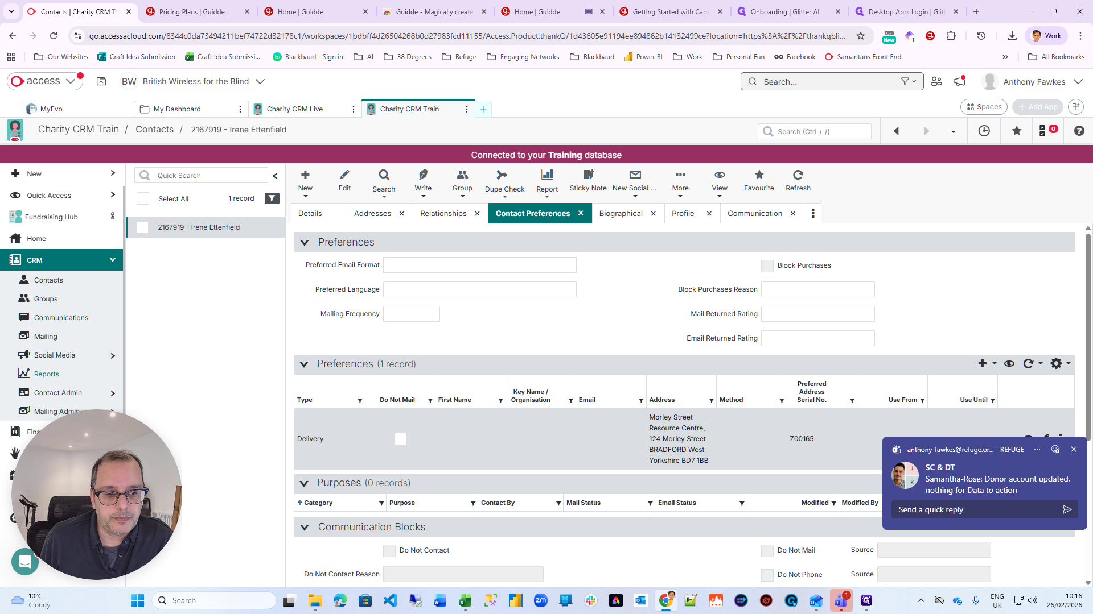
Task: Click the history clock icon in header
Action: coord(984,131)
